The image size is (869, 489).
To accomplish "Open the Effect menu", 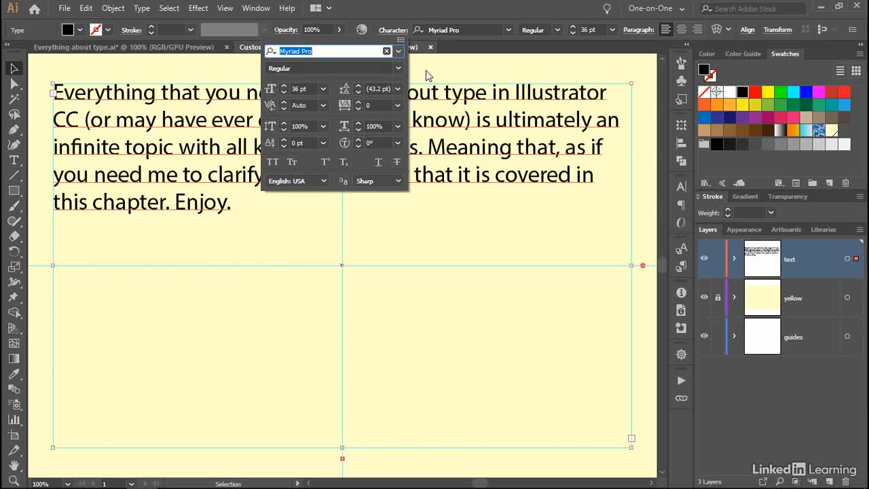I will pyautogui.click(x=198, y=8).
